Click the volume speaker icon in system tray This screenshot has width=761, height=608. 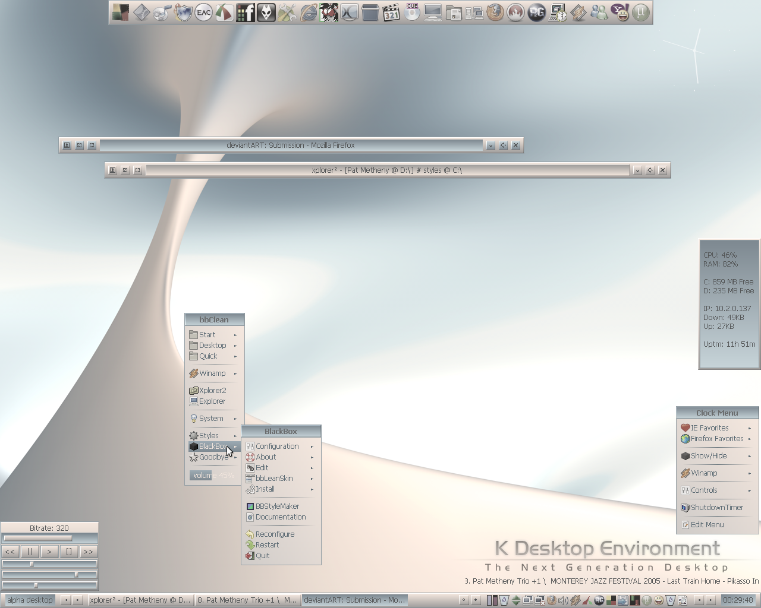click(x=563, y=600)
